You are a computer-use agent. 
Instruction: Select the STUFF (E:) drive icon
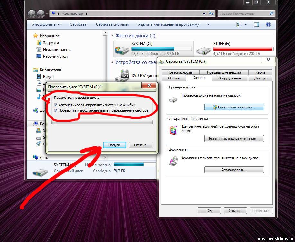(204, 49)
